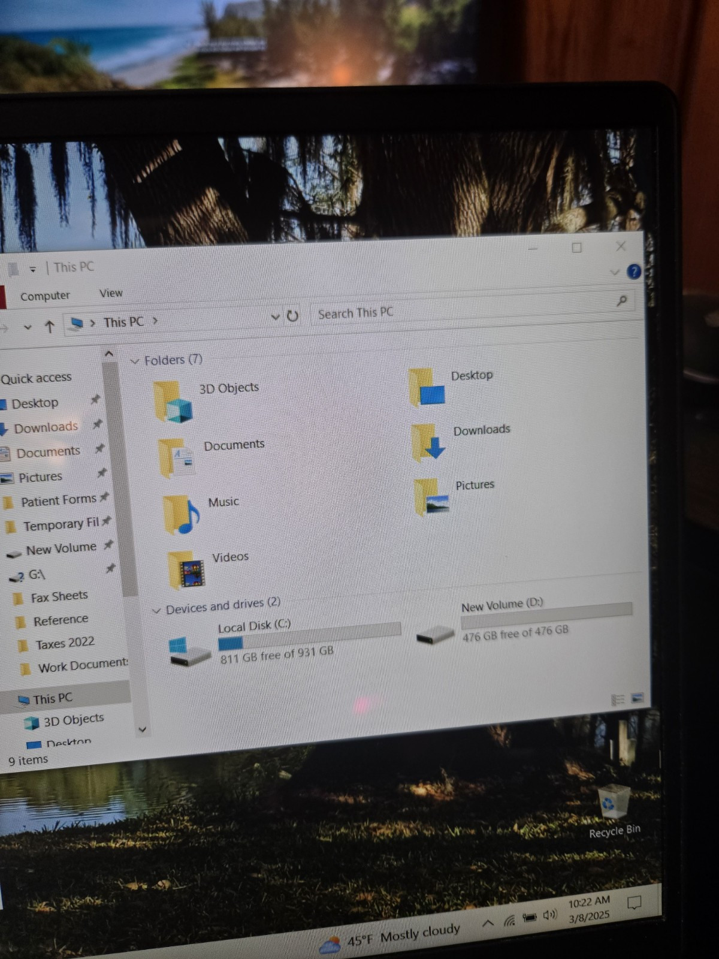Screen dimensions: 719x959
Task: Open the Pictures folder icon in main pane
Action: tap(431, 497)
